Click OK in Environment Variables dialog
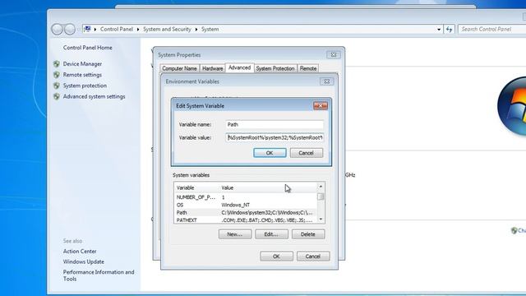The width and height of the screenshot is (526, 296). tap(276, 257)
